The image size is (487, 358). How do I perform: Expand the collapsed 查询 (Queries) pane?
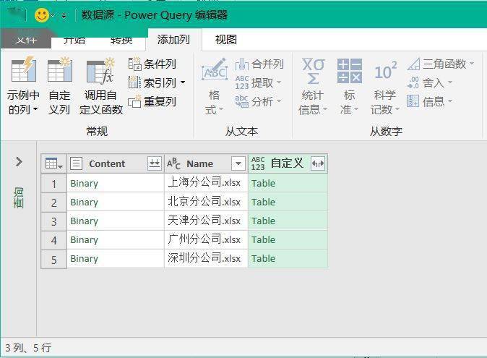(19, 162)
